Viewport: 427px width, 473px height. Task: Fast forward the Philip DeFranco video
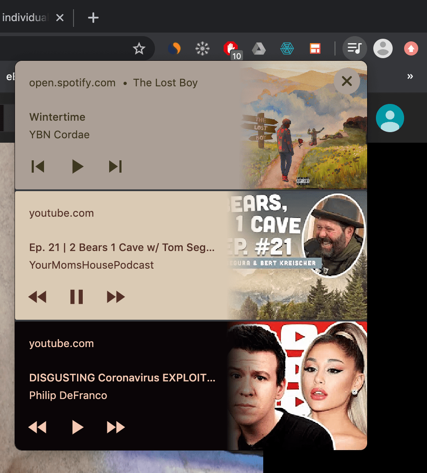click(x=116, y=427)
